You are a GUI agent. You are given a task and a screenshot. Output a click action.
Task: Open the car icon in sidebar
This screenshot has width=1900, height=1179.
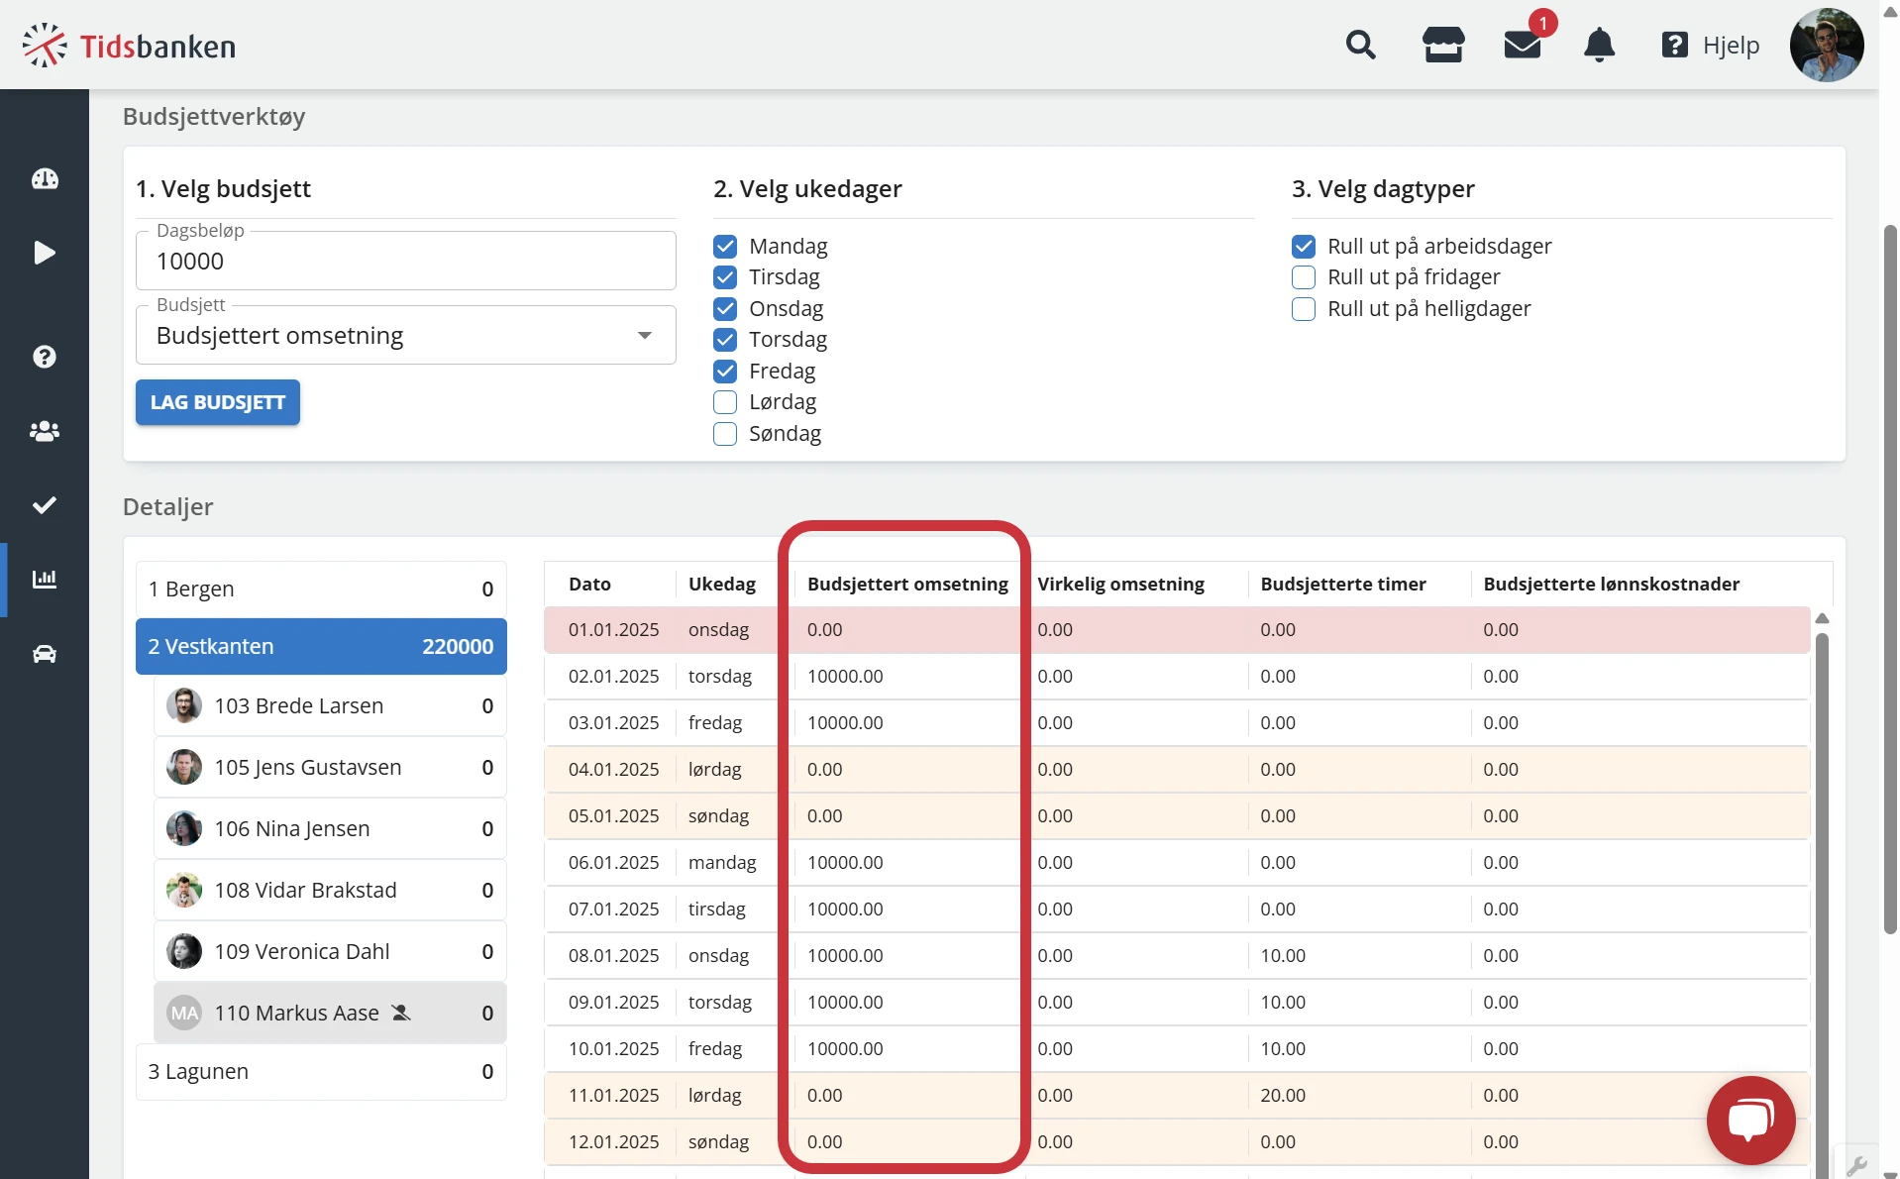[x=45, y=654]
